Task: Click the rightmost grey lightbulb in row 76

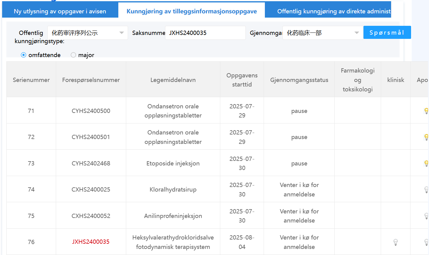Action: [x=426, y=242]
